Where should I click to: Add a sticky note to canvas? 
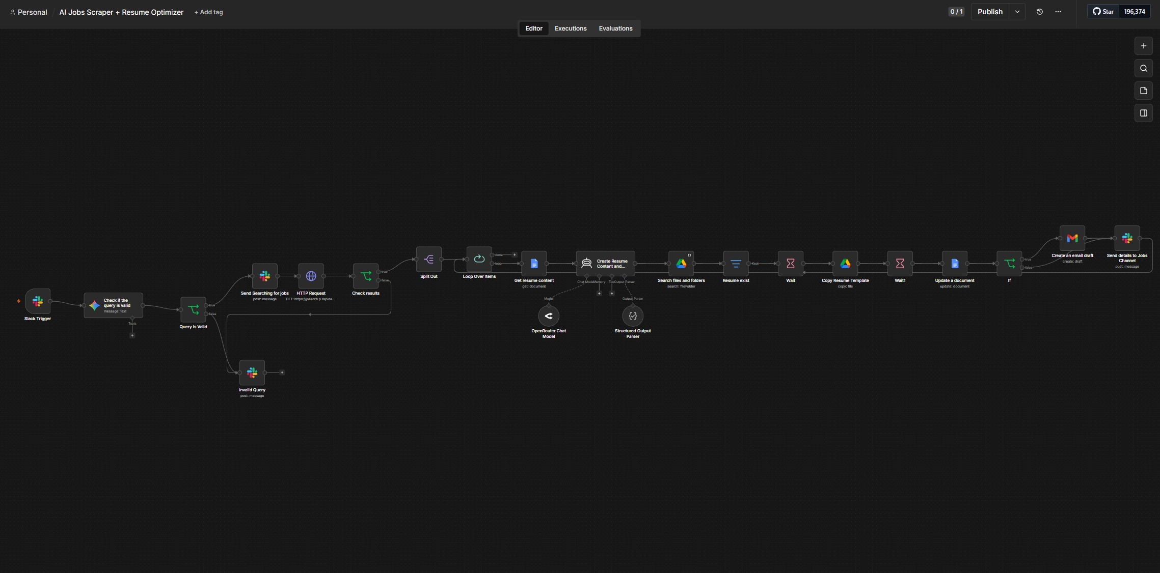click(x=1144, y=91)
